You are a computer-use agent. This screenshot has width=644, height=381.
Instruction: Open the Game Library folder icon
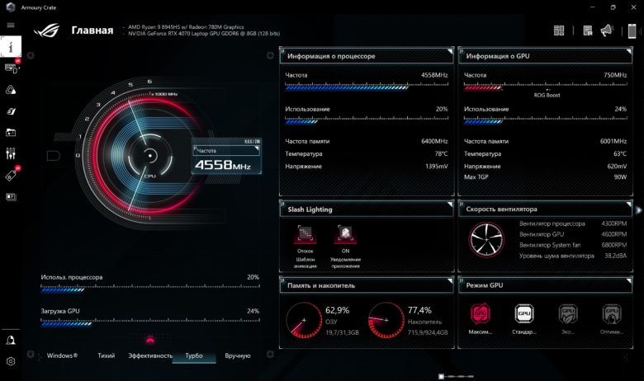pos(11,133)
